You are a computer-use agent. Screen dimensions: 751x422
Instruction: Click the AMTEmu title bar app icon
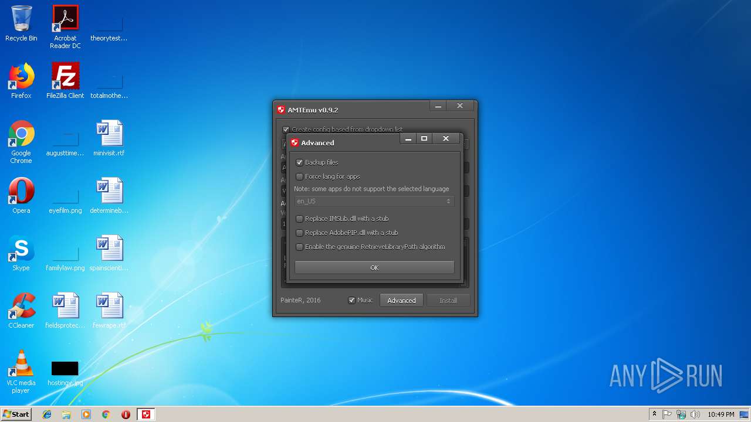click(281, 110)
